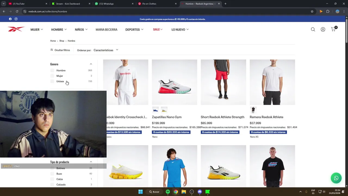
Task: Check the Calzado product type filter
Action: pos(52,185)
